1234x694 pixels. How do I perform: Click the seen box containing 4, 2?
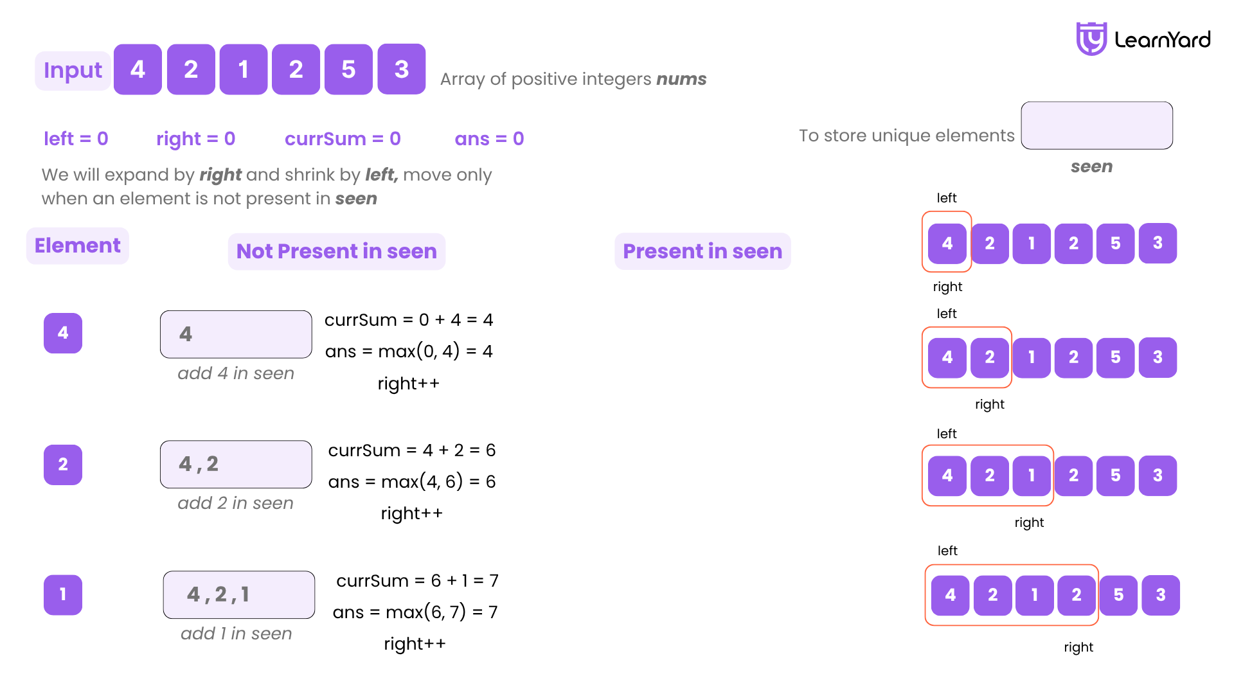tap(236, 464)
